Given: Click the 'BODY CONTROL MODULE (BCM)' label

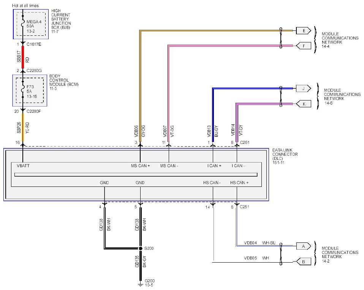Looking at the screenshot, I should click(64, 80).
